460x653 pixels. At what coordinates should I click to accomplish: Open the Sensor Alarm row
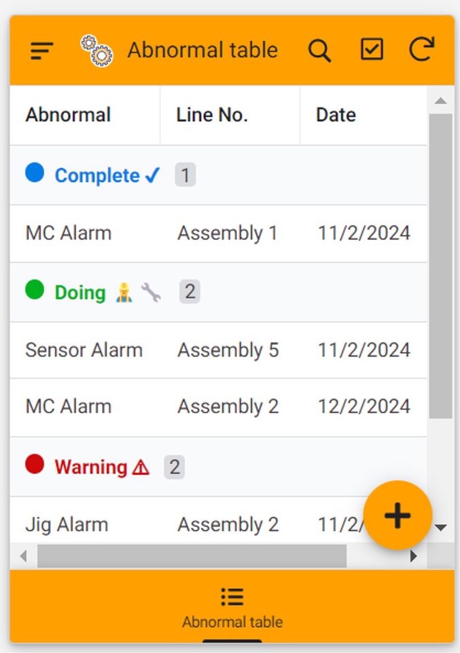click(84, 350)
